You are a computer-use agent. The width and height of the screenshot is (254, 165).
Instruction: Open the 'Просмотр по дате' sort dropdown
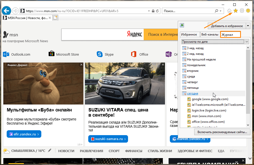click(215, 42)
